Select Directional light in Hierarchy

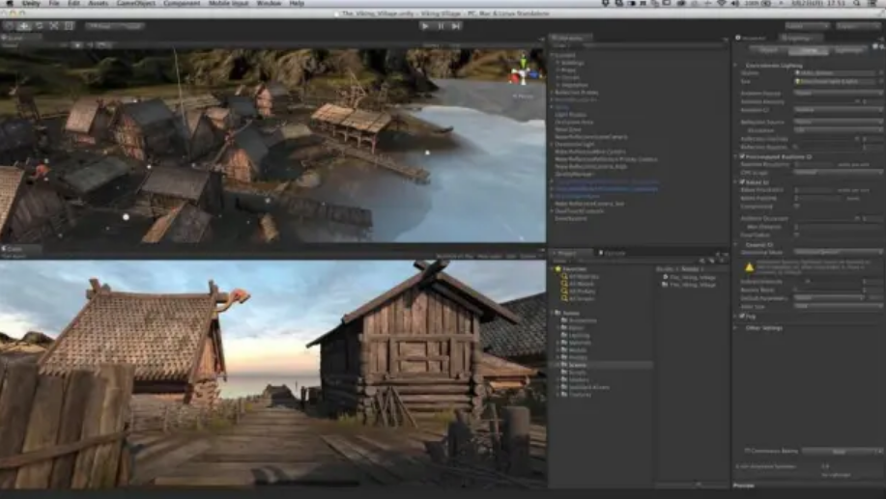point(574,144)
